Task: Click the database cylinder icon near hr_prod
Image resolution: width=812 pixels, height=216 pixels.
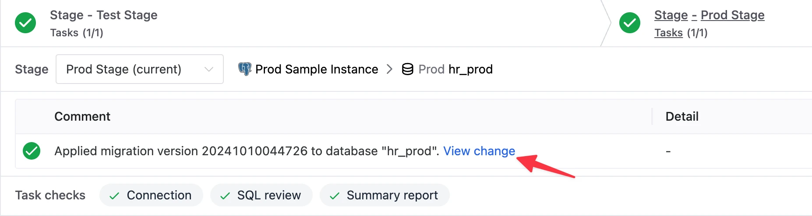Action: point(408,69)
